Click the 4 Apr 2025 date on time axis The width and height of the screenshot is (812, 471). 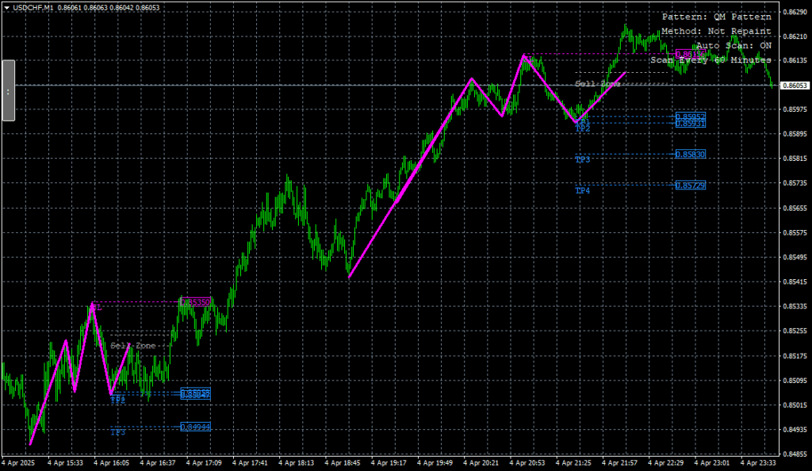[x=19, y=461]
